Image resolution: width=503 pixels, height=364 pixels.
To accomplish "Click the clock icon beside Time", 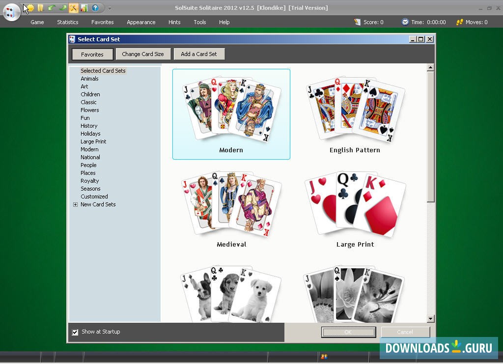I will (405, 22).
